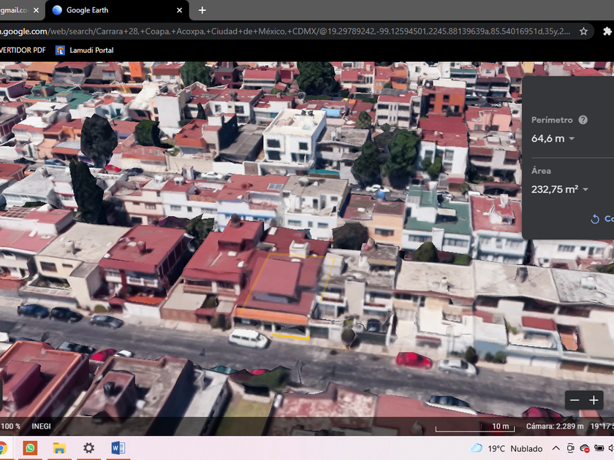
Task: Open File Explorer from the taskbar
Action: [x=59, y=448]
